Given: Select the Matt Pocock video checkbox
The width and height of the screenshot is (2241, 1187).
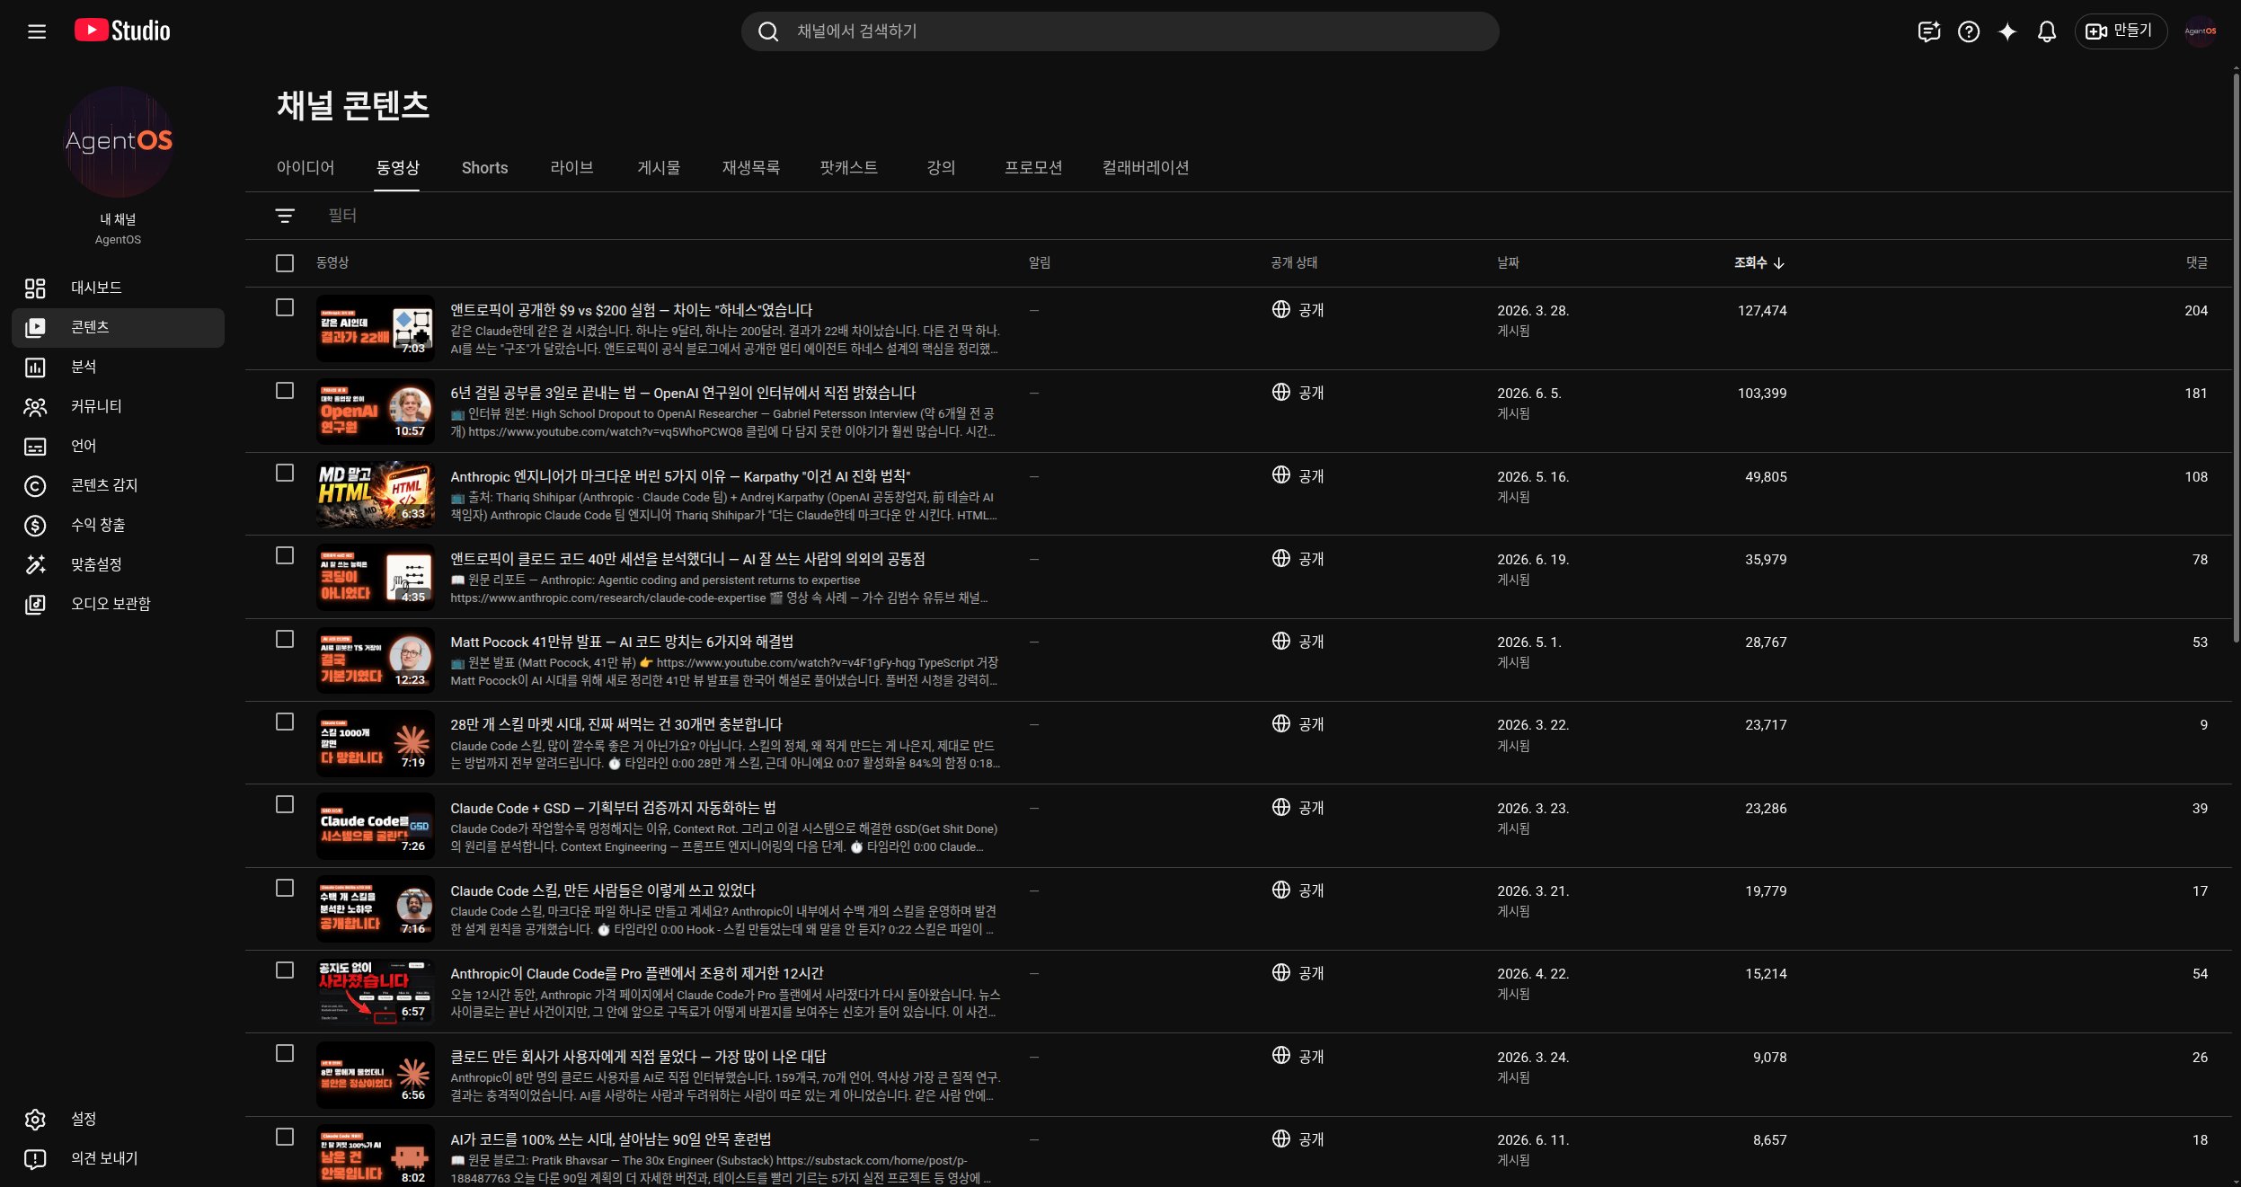Looking at the screenshot, I should [x=285, y=639].
